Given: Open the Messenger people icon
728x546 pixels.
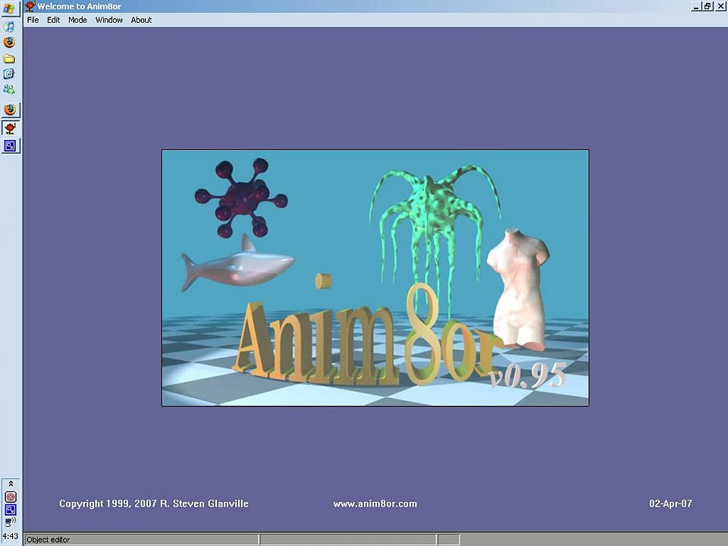Looking at the screenshot, I should tap(9, 89).
